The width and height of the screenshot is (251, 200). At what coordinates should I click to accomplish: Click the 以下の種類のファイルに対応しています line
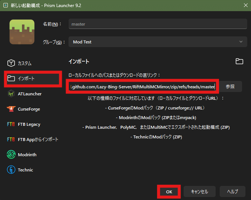tap(156, 98)
